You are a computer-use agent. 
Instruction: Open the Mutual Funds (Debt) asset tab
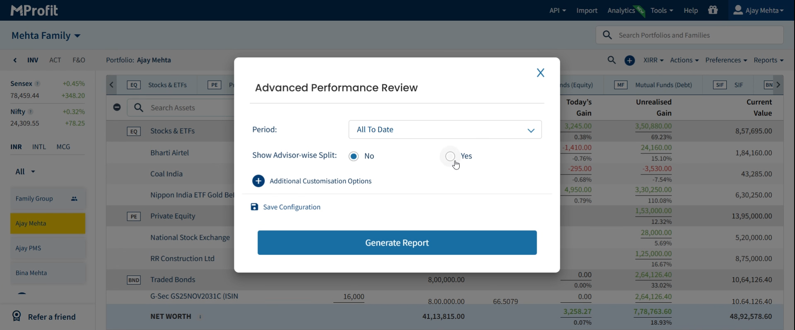coord(653,85)
